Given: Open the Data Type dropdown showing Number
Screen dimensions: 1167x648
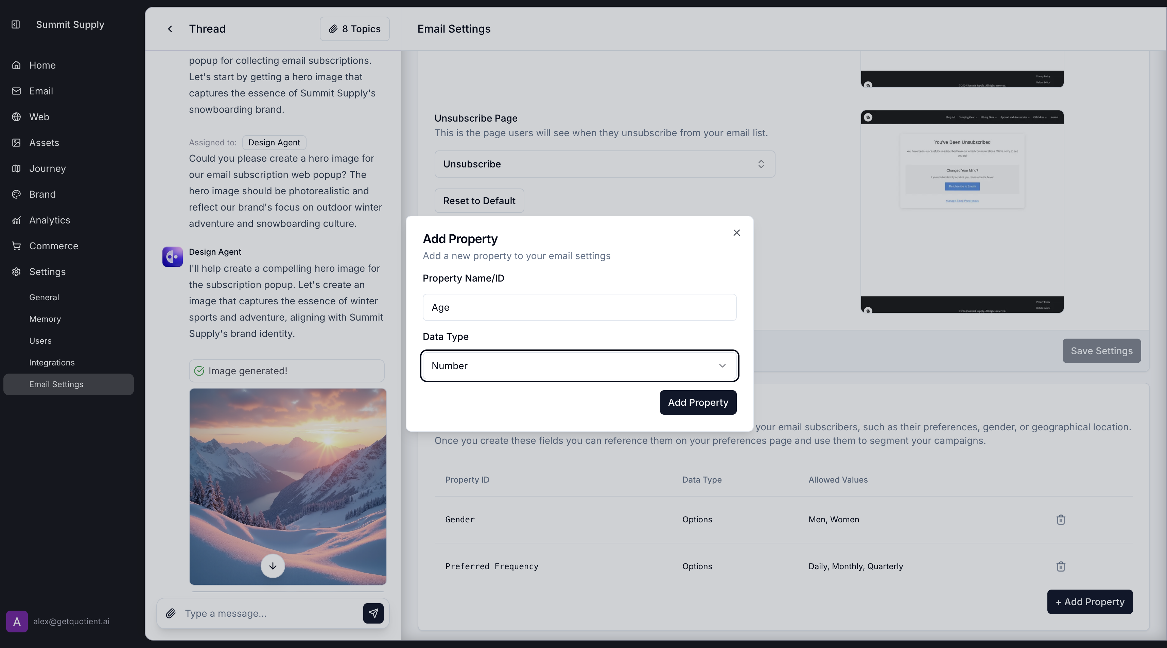Looking at the screenshot, I should [x=579, y=365].
